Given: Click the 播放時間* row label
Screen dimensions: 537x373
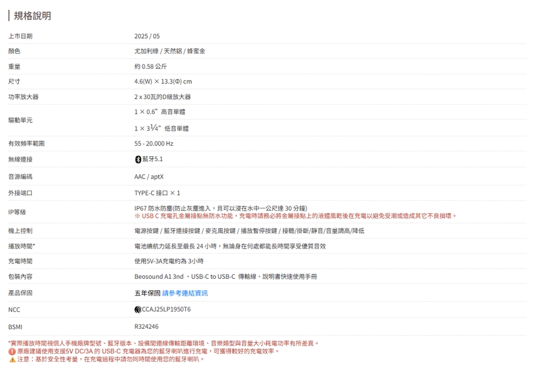Looking at the screenshot, I should (22, 246).
